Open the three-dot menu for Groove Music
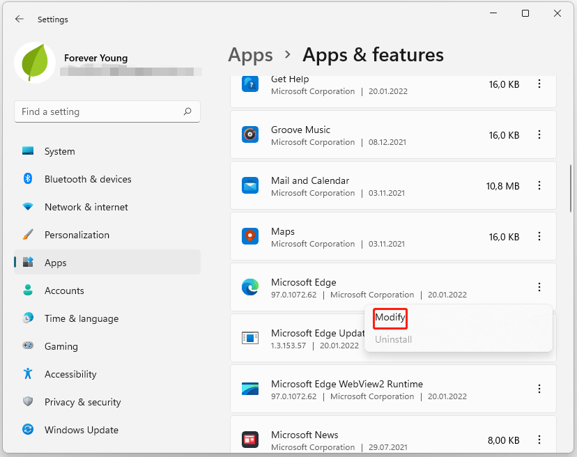Image resolution: width=577 pixels, height=457 pixels. pos(539,134)
